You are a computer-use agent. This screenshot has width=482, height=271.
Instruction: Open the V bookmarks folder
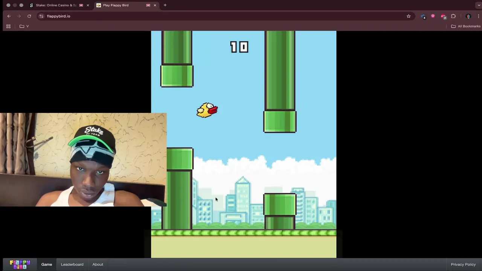(24, 26)
